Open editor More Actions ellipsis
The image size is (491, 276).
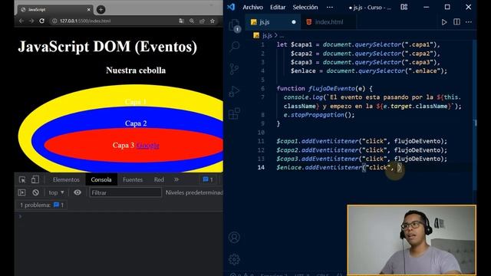[469, 22]
